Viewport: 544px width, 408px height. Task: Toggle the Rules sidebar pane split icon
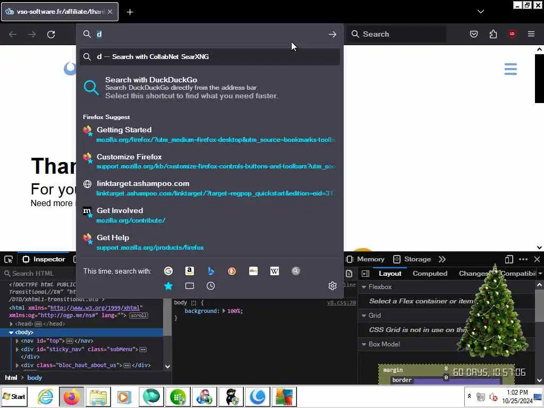(365, 274)
